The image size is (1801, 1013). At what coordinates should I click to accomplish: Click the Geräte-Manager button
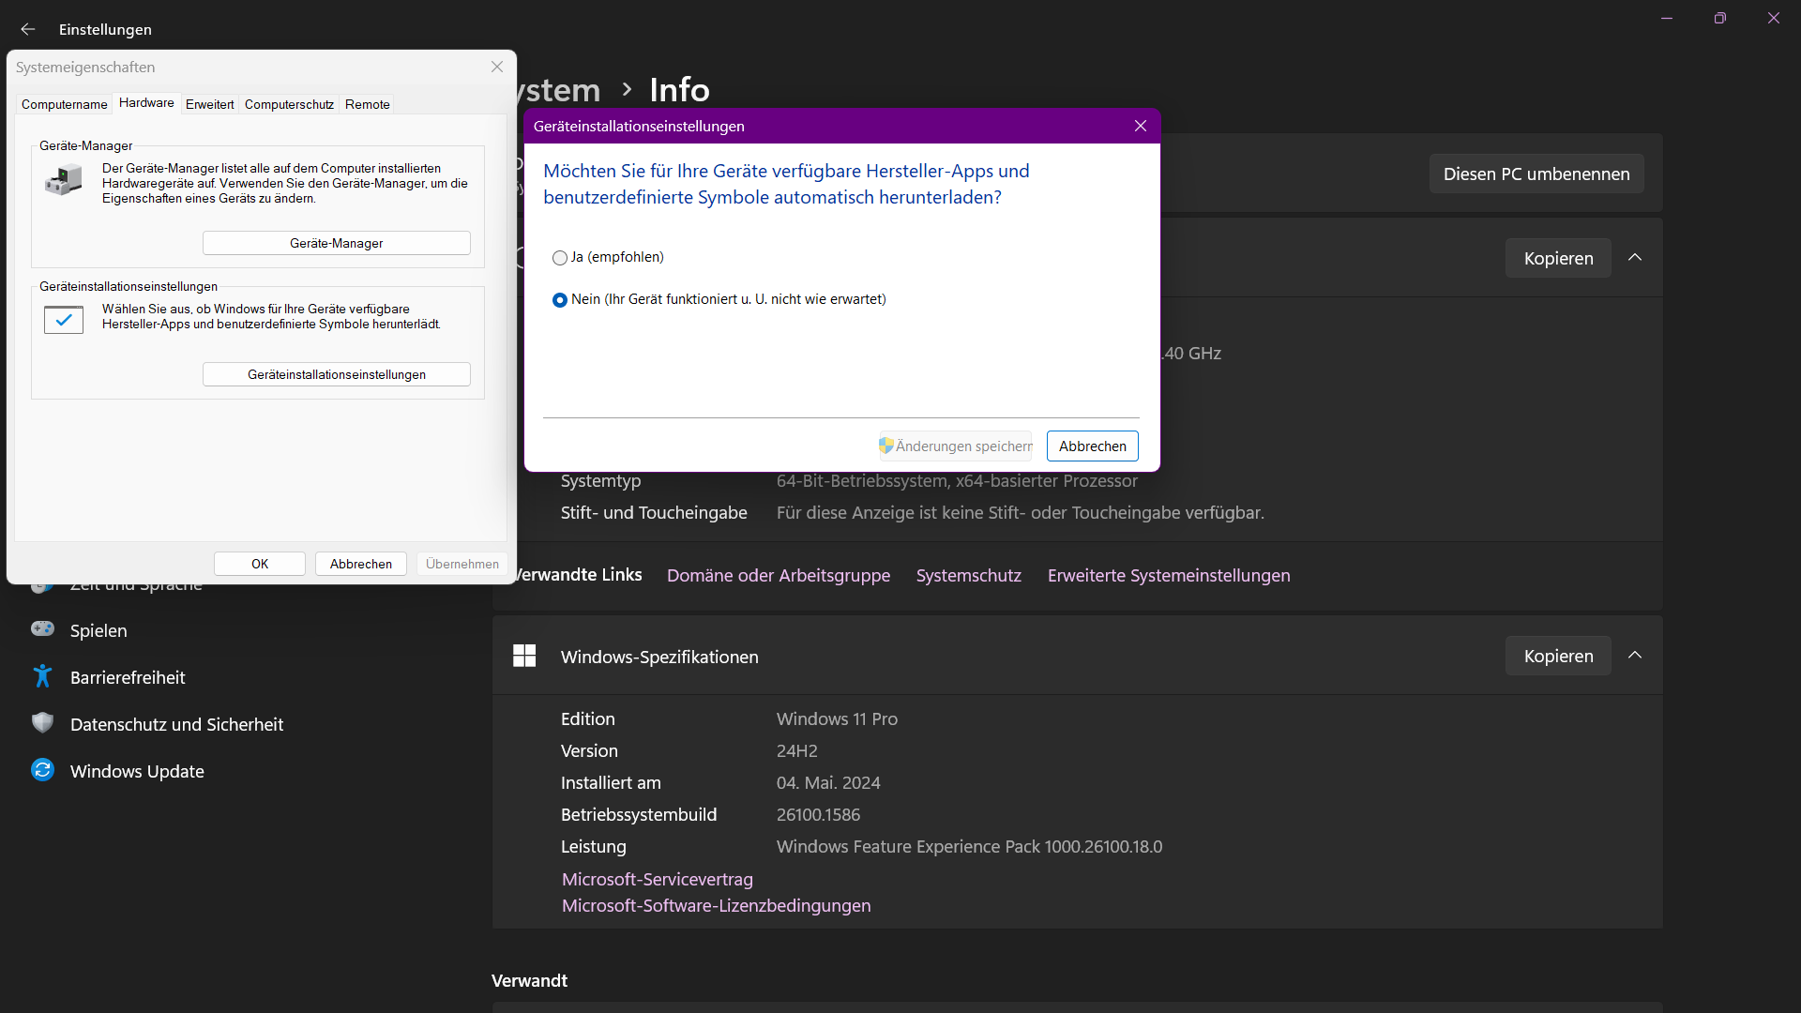[x=336, y=243]
